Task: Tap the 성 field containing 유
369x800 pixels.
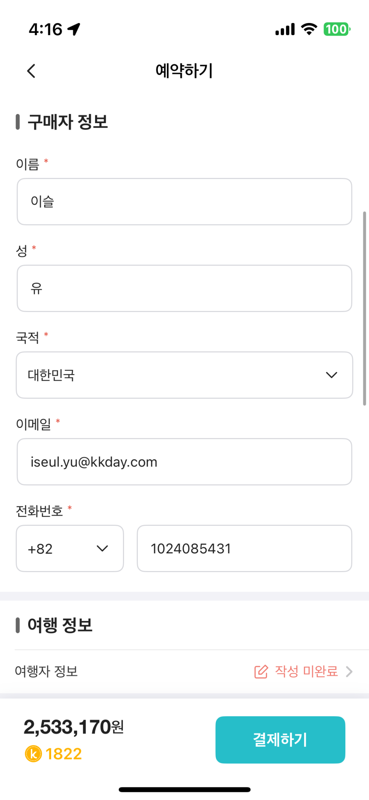Action: 184,288
